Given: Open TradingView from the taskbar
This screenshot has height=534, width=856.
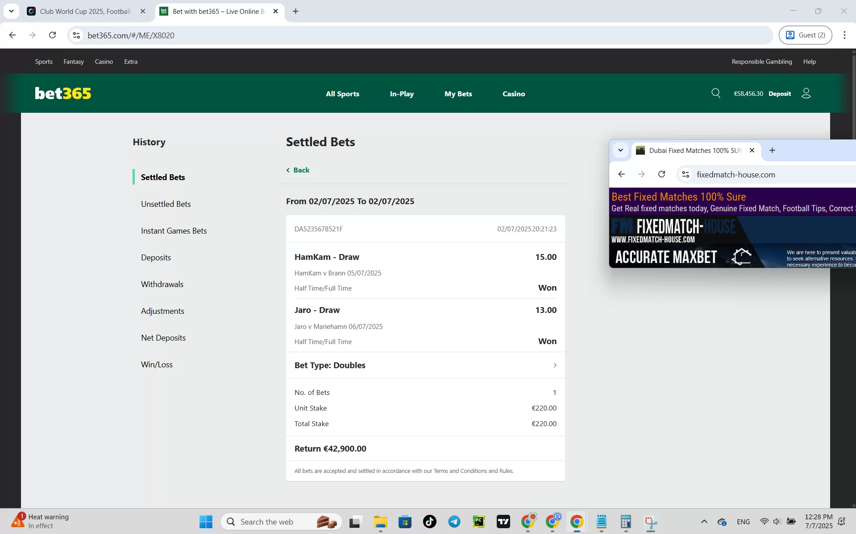Looking at the screenshot, I should [x=503, y=522].
